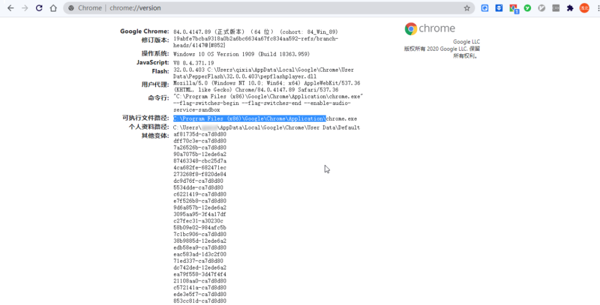
Task: Click the 操作系统 label
Action: (x=155, y=53)
